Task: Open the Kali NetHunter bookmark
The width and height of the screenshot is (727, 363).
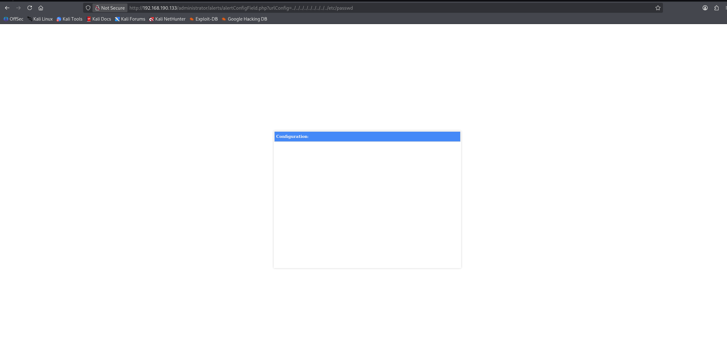Action: coord(167,19)
